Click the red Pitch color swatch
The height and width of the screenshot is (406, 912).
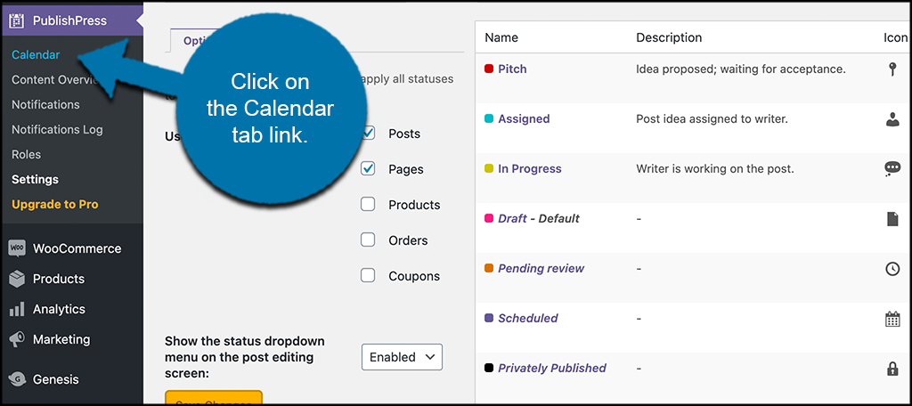[489, 69]
